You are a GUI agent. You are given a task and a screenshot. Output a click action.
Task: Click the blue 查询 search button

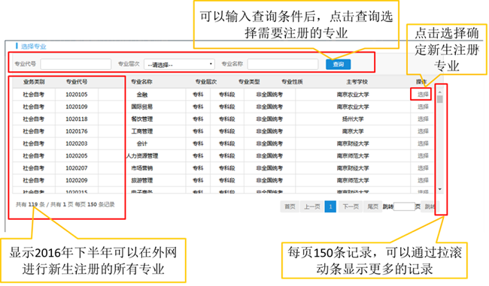(338, 65)
